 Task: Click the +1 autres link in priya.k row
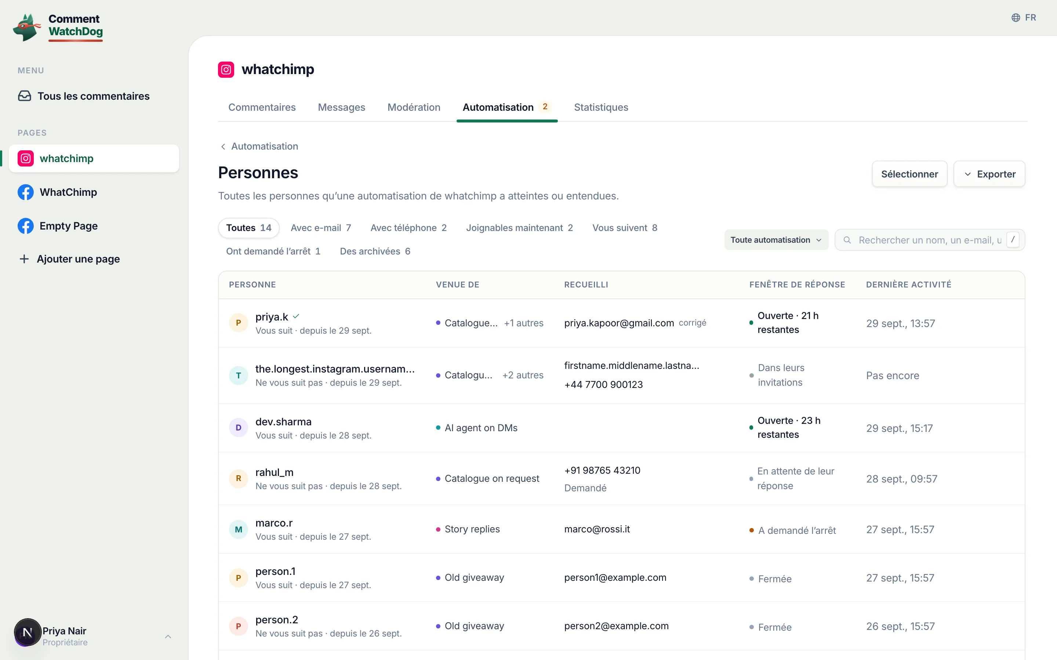point(523,323)
